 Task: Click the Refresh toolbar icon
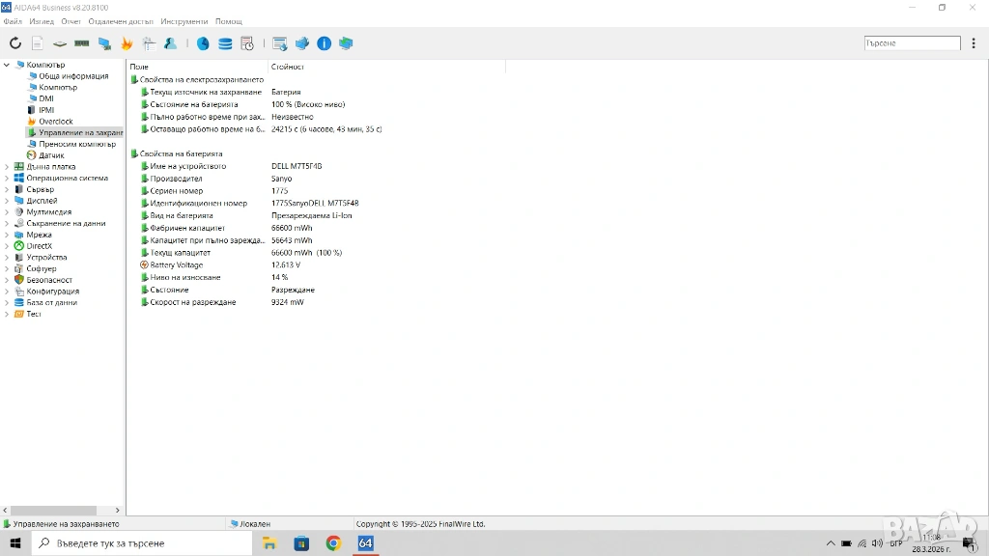click(14, 43)
